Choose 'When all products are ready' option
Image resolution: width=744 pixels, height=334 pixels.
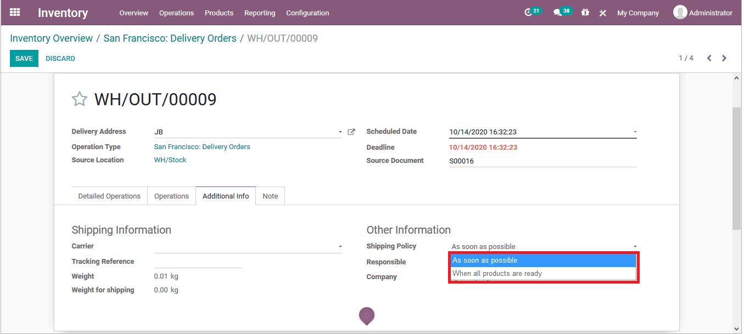pos(544,274)
